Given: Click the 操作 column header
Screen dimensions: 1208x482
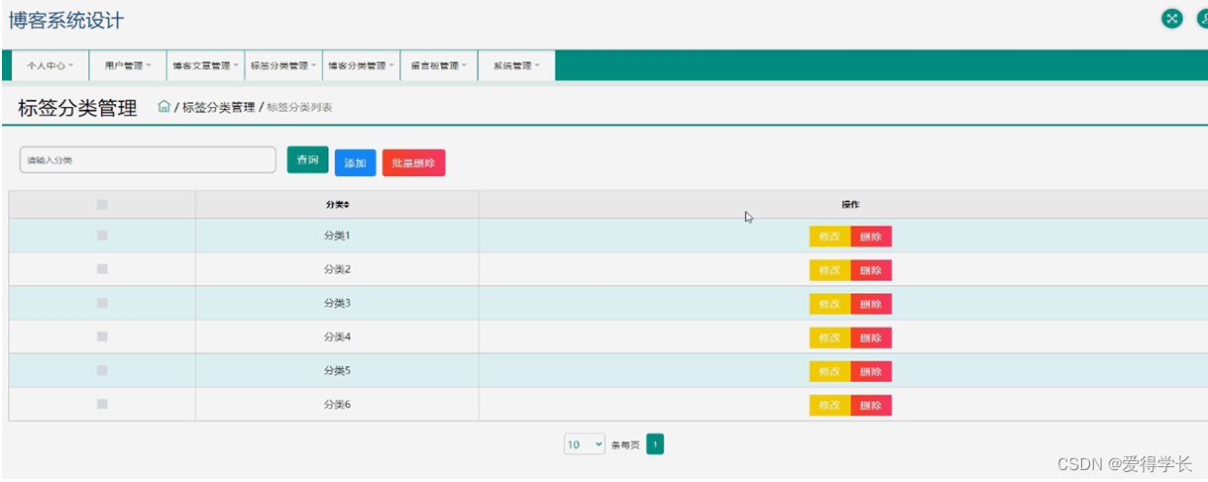Looking at the screenshot, I should coord(850,205).
